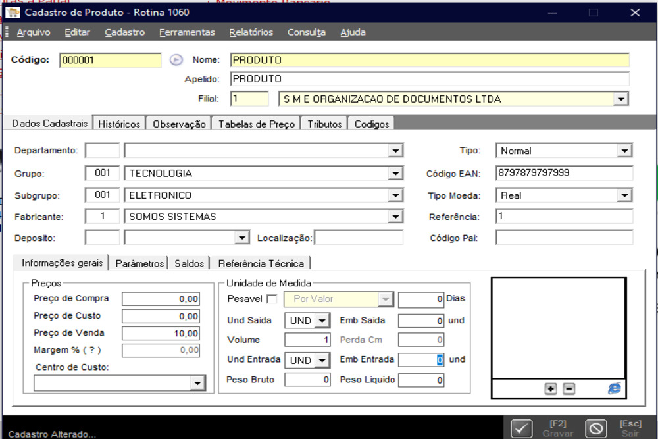Switch to the Históricos tab

pyautogui.click(x=119, y=124)
